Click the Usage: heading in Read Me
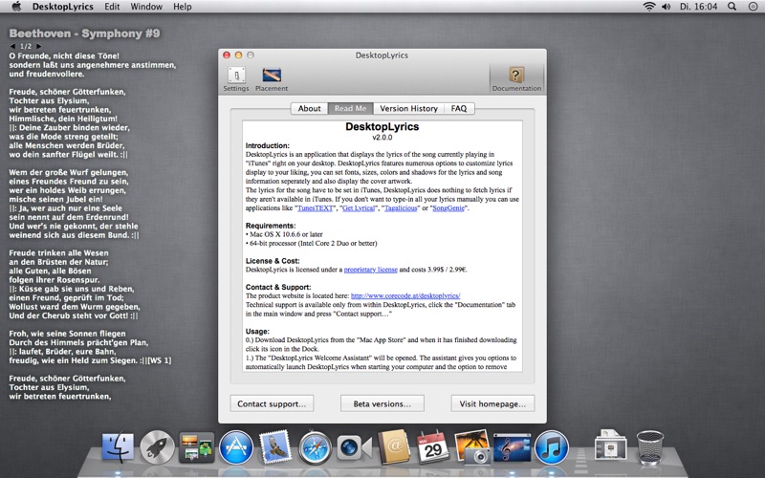The height and width of the screenshot is (478, 765). (x=257, y=331)
